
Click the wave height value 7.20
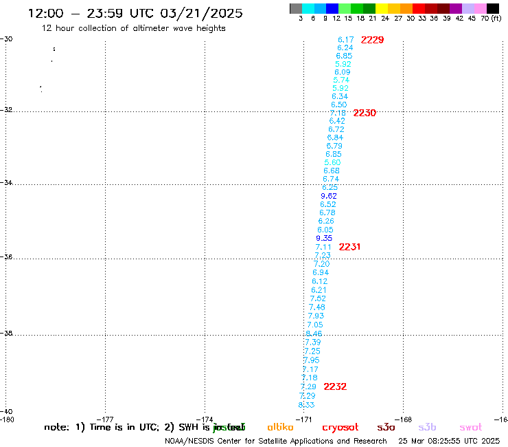tap(321, 264)
